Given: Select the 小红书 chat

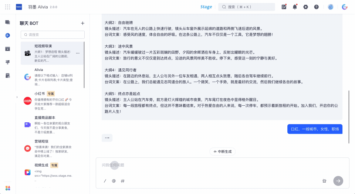Looking at the screenshot, I should pyautogui.click(x=52, y=101).
